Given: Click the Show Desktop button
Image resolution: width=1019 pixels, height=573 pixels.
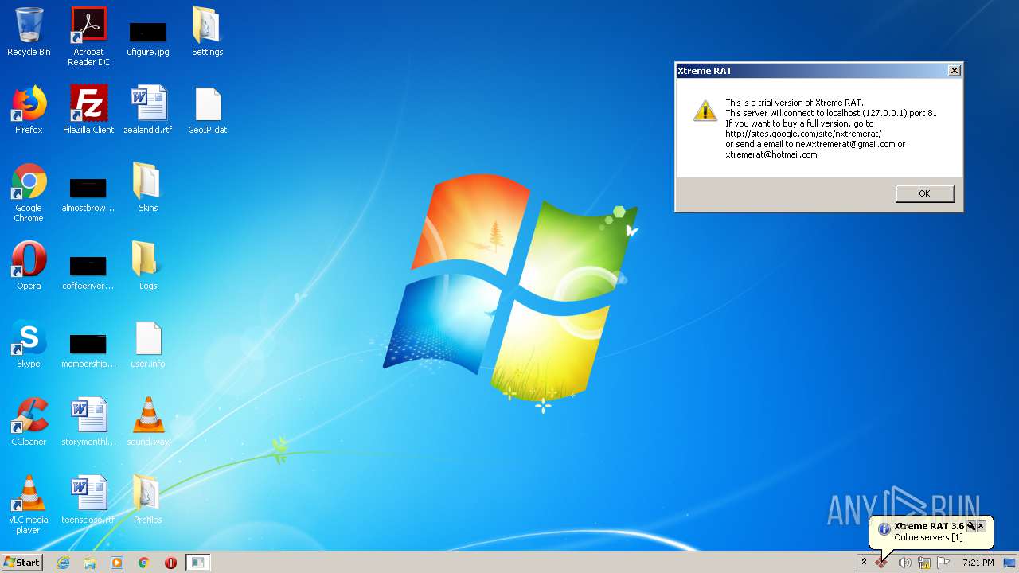Looking at the screenshot, I should pyautogui.click(x=1009, y=563).
